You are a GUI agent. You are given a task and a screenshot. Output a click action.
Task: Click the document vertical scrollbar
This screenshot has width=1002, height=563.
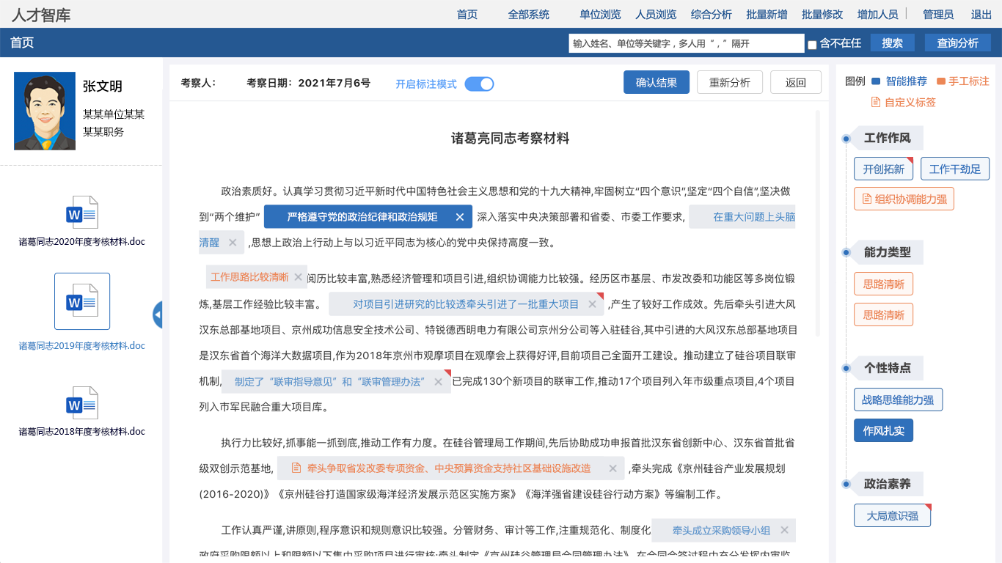[x=818, y=224]
